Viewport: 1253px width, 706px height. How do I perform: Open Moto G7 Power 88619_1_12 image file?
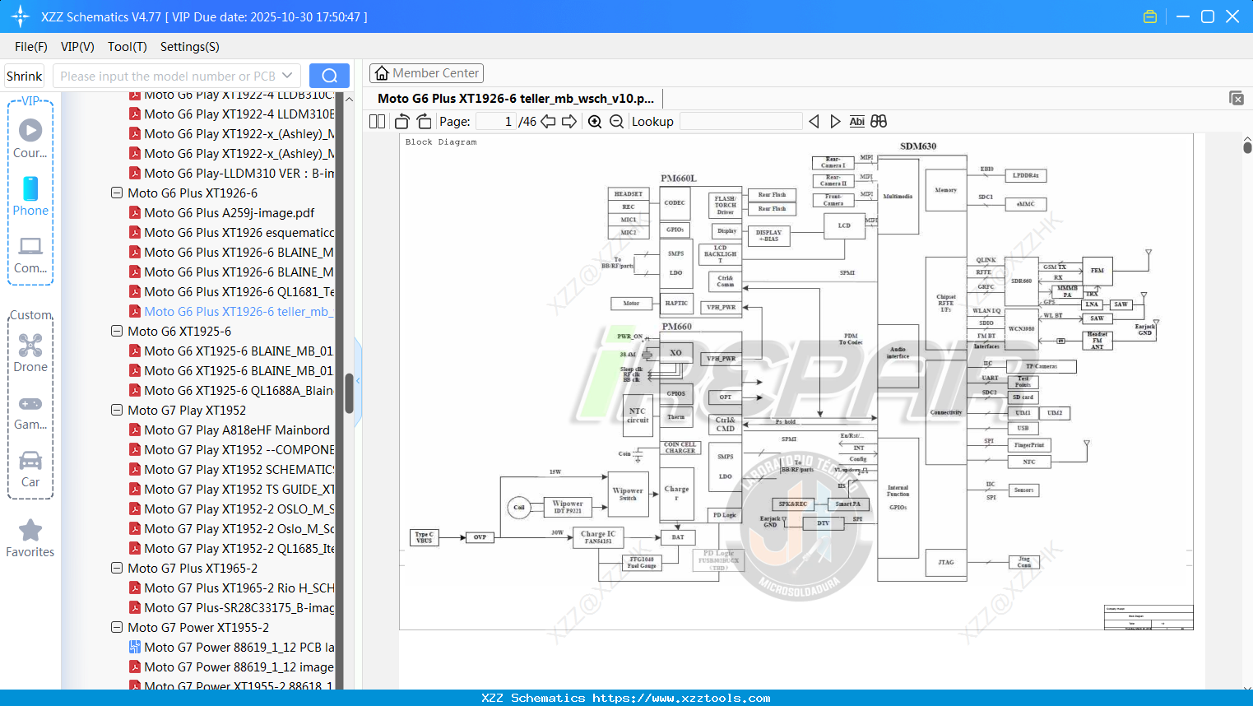click(x=239, y=667)
